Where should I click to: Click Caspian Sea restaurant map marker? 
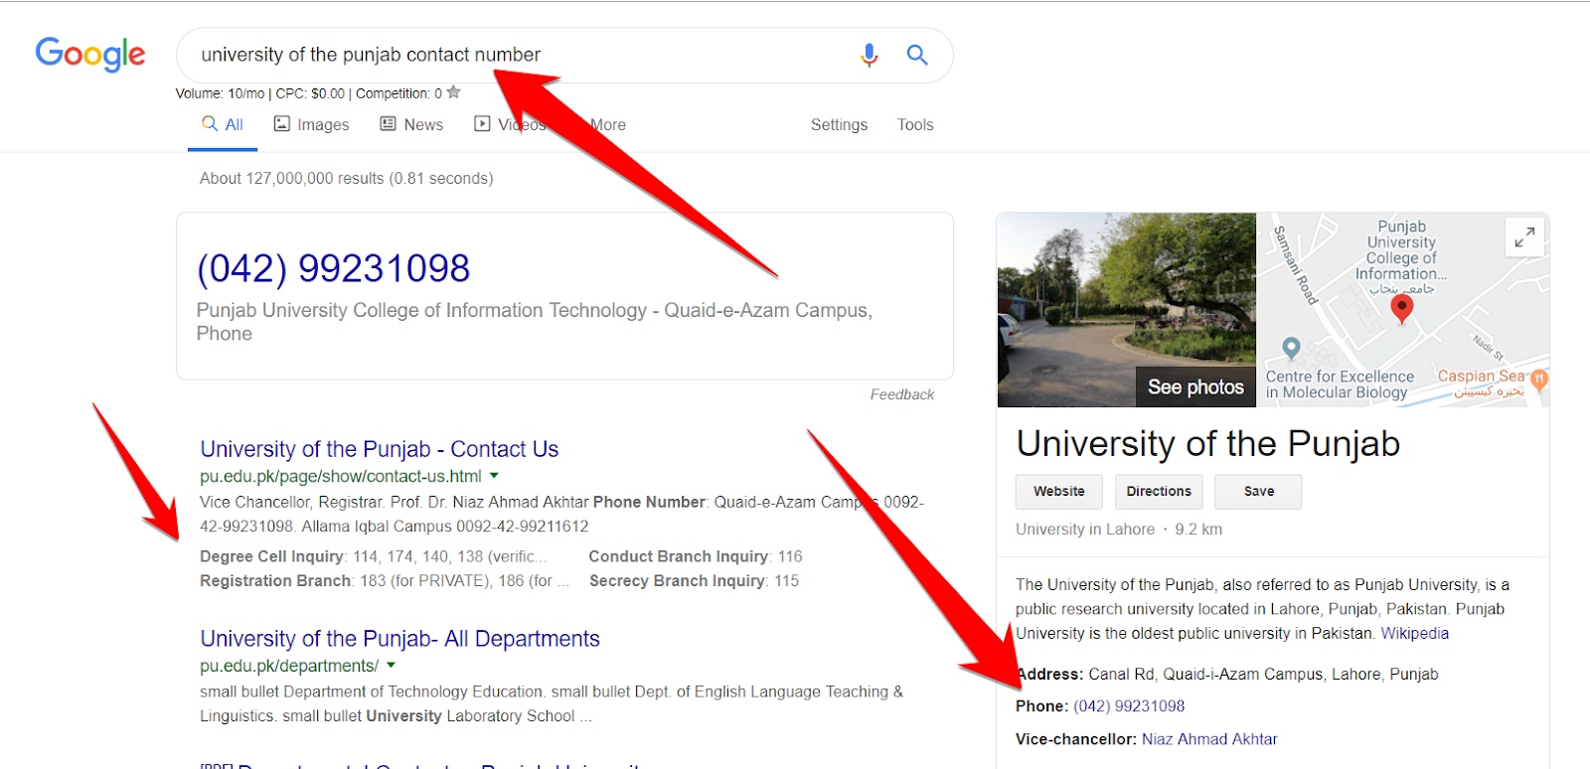point(1539,378)
